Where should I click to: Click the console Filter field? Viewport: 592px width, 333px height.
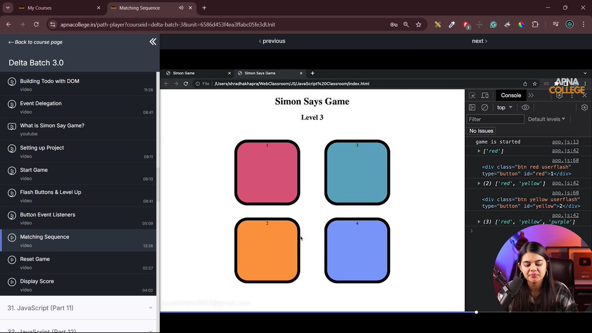coord(495,119)
